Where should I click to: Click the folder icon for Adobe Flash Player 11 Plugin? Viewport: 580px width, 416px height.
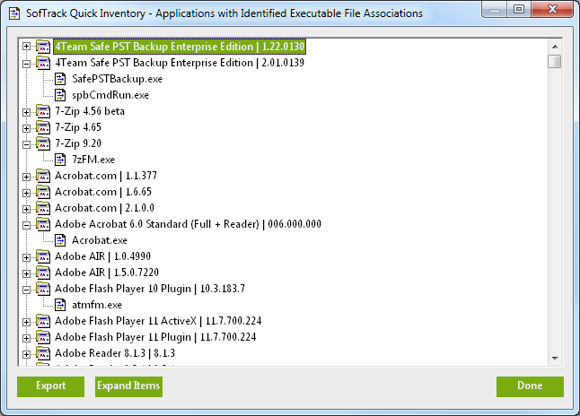(43, 337)
